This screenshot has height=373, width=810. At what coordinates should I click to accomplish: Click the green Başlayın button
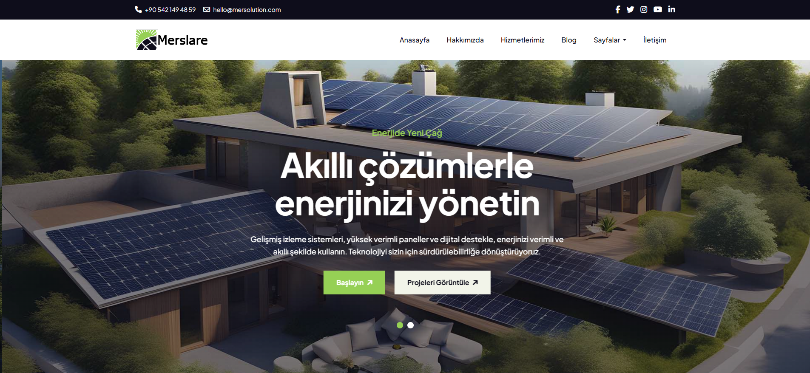tap(354, 283)
